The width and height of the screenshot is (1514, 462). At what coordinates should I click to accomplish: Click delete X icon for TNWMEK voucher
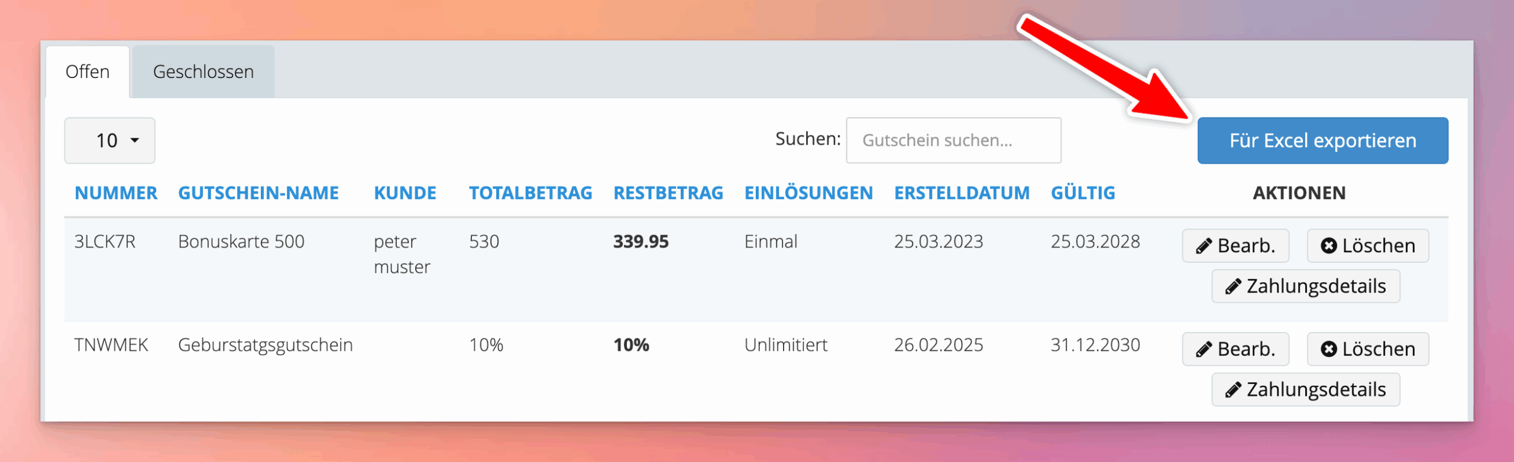(1328, 349)
